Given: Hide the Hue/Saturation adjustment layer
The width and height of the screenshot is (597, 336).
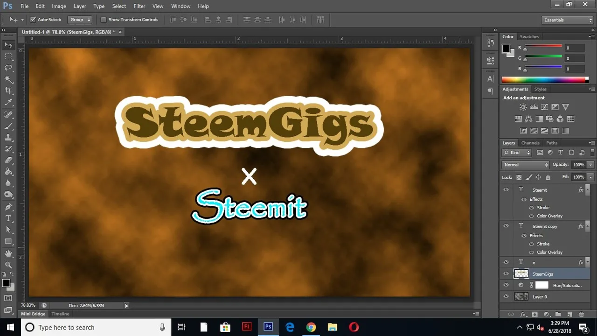Looking at the screenshot, I should pos(506,285).
